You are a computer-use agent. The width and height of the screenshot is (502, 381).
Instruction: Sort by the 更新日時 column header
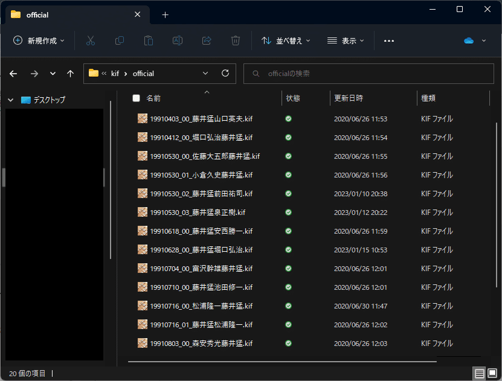[x=349, y=98]
